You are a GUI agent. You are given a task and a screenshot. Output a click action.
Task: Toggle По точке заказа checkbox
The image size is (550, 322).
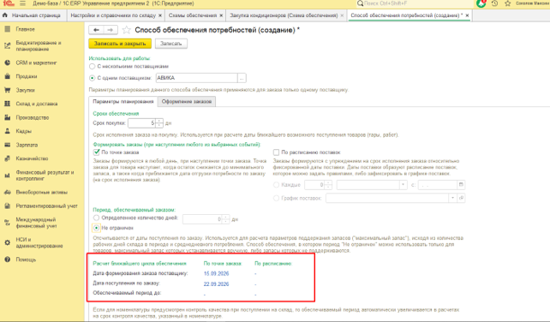click(97, 152)
